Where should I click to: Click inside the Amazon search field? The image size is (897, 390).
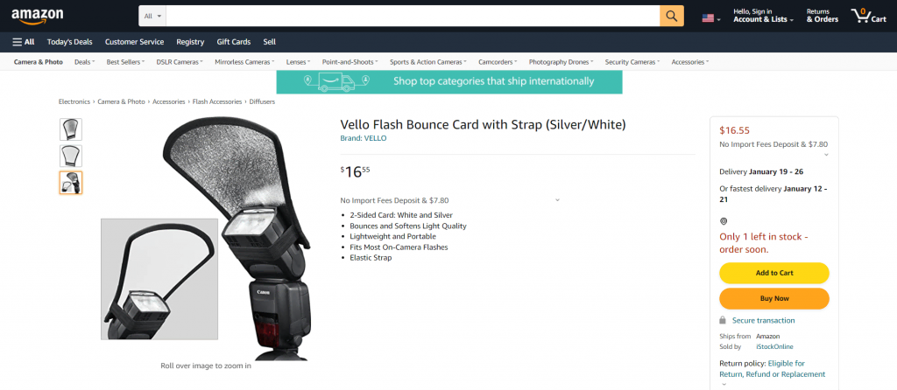(x=413, y=16)
